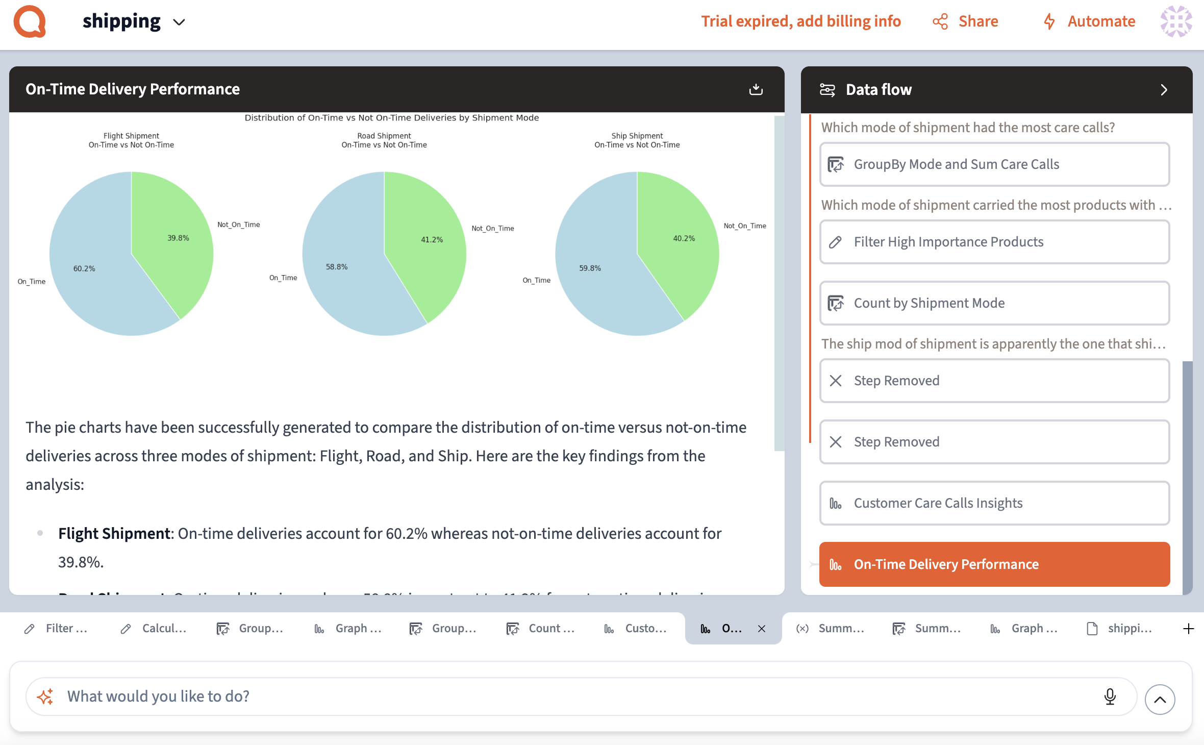Viewport: 1204px width, 745px height.
Task: Click the Data flow panel icon
Action: tap(827, 89)
